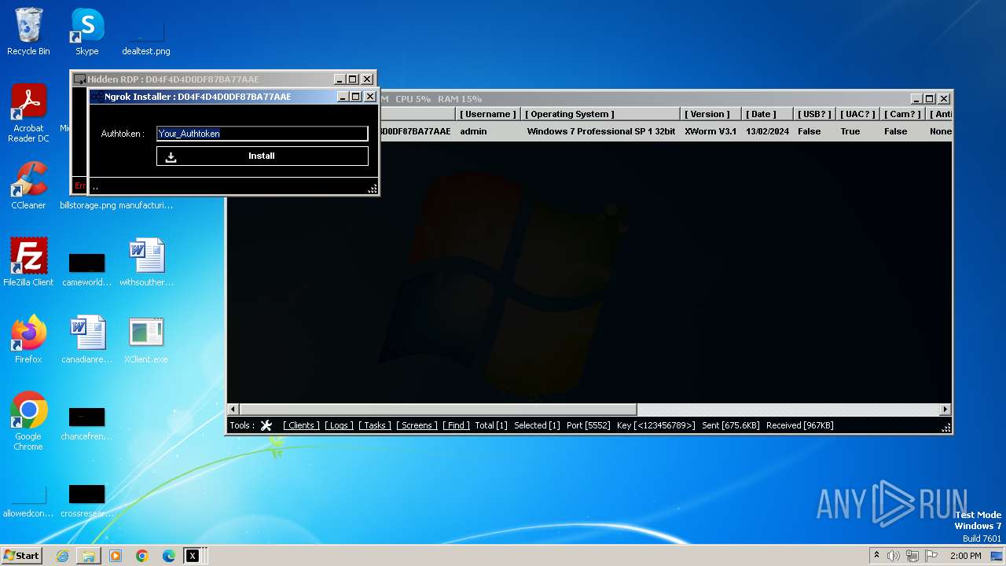Open Microsoft Edge from the taskbar
The image size is (1006, 566).
pos(169,556)
